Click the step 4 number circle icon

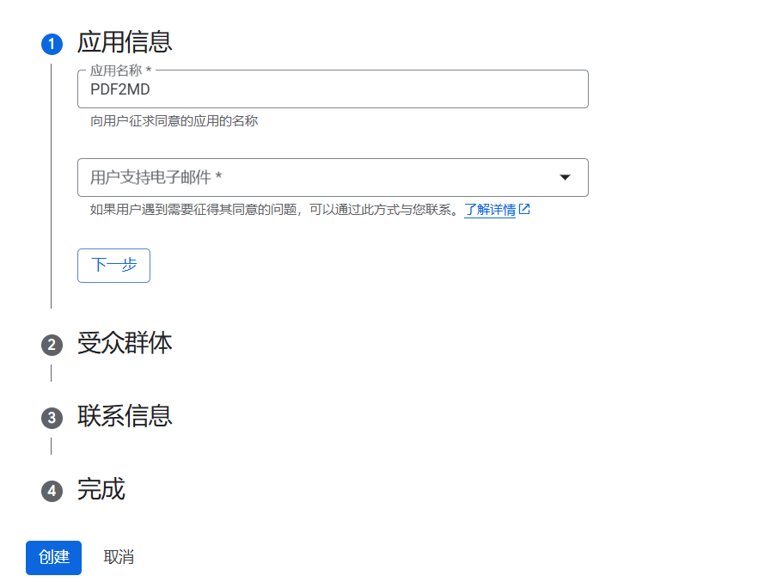pos(52,491)
